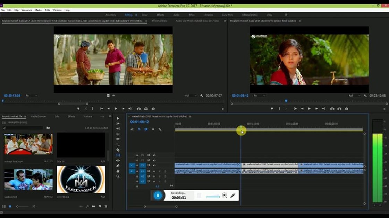Open annotation pencil on recording bar
The width and height of the screenshot is (389, 218).
coord(233,196)
